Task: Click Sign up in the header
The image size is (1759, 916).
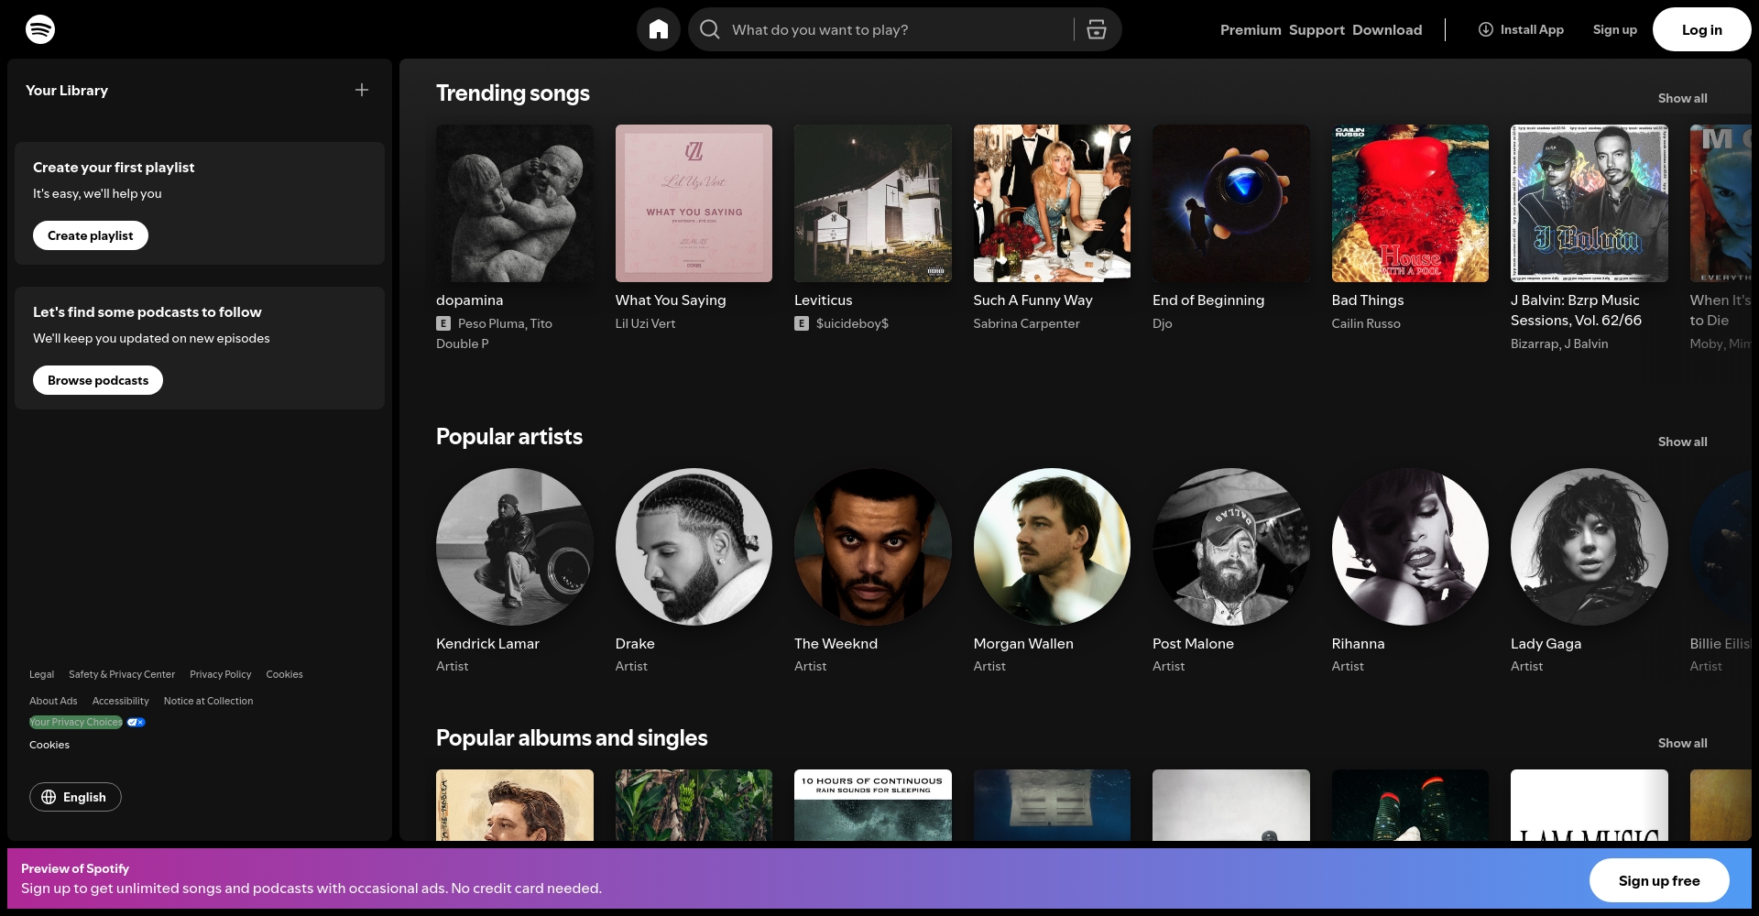Action: (x=1614, y=28)
